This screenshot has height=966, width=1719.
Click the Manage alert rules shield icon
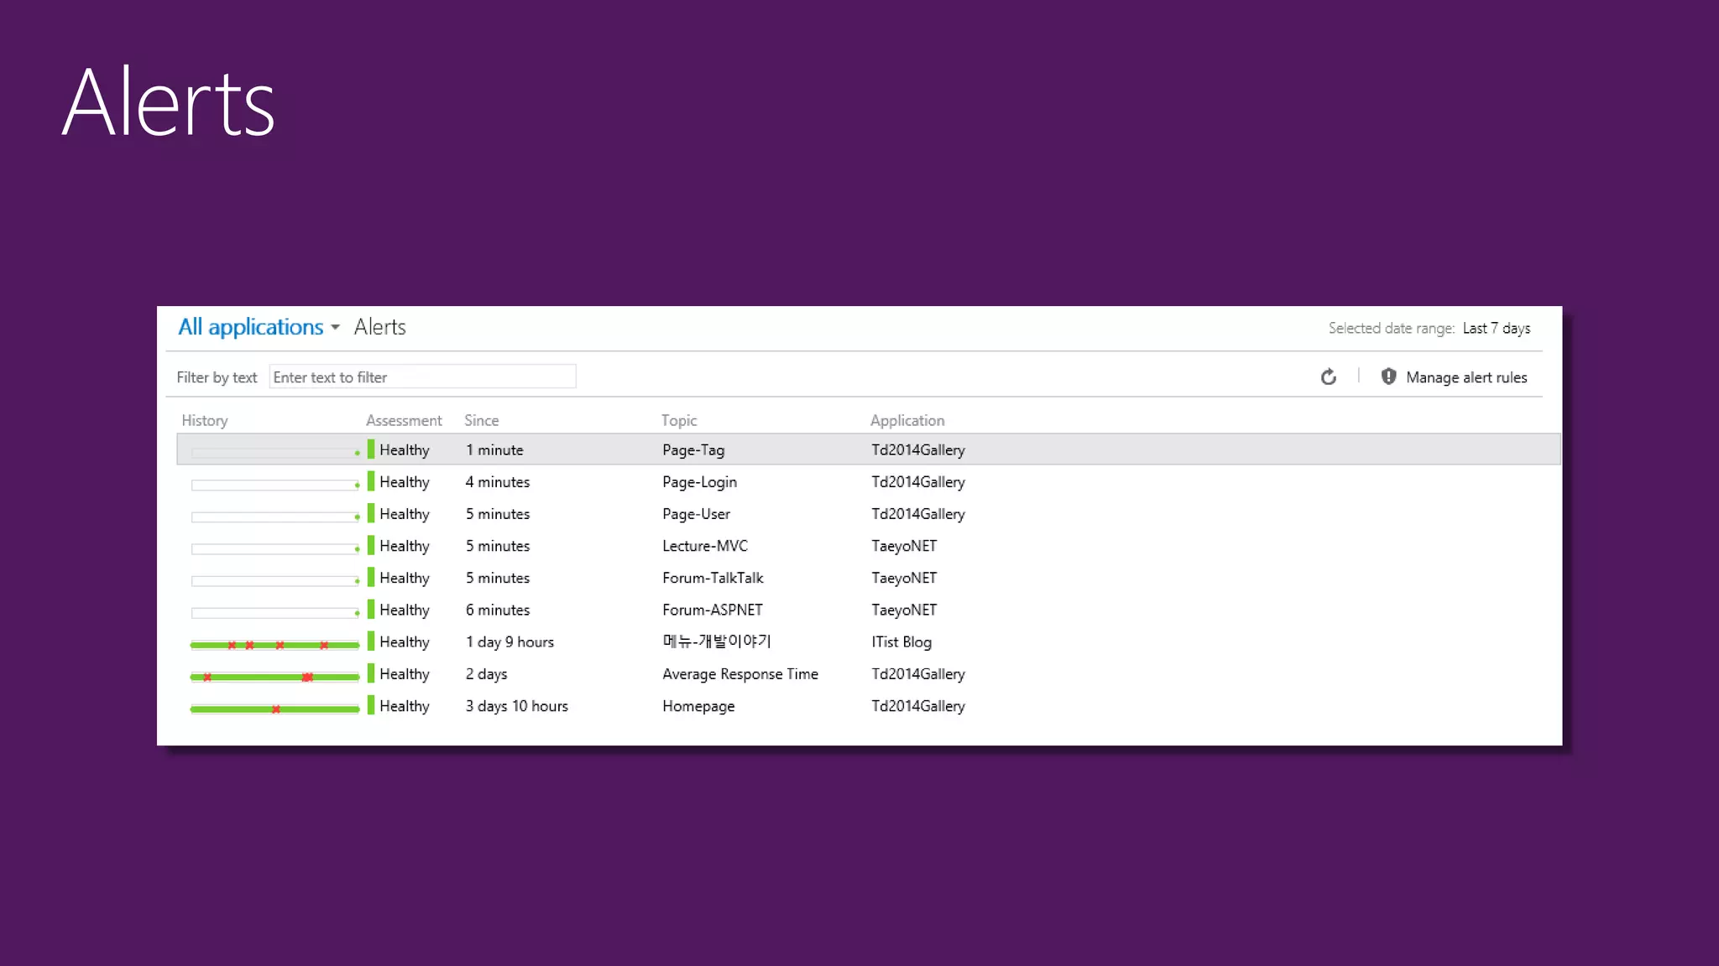tap(1388, 377)
